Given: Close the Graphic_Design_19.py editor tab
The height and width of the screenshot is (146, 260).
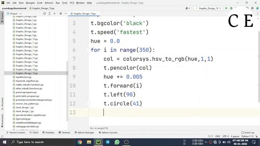Looking at the screenshot, I should [x=98, y=13].
